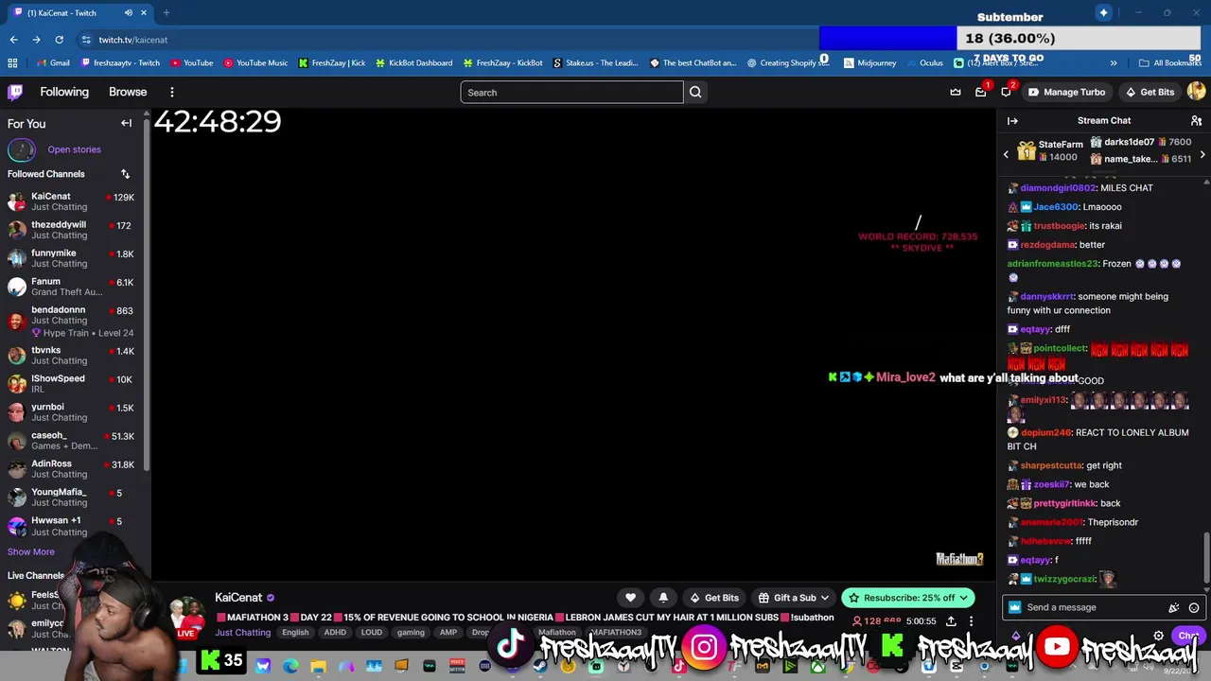Screen dimensions: 1211x681
Task: Open the All Bookmarks folder
Action: pos(1170,63)
